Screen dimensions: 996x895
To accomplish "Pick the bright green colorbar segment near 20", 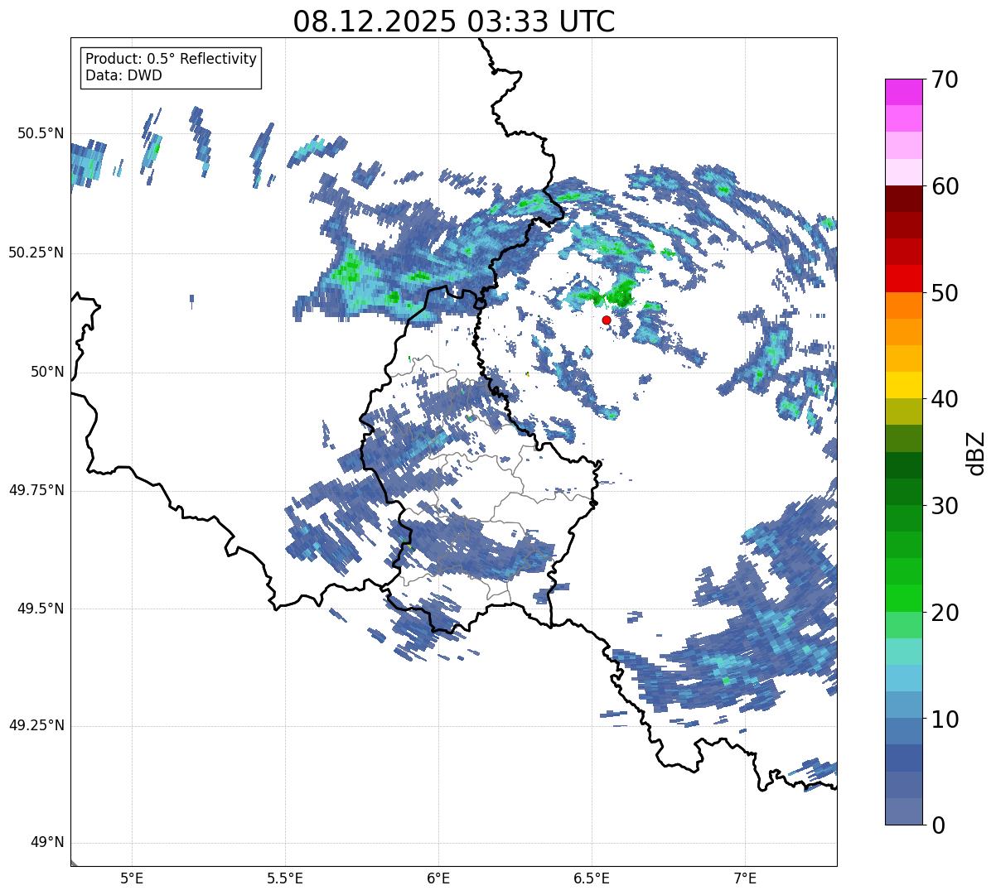I will click(x=904, y=599).
